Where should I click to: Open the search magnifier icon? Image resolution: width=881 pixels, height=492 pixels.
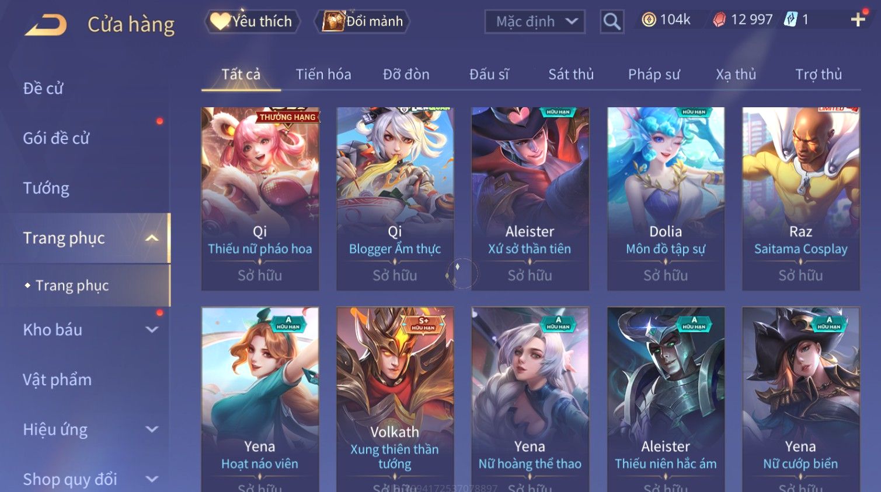click(612, 22)
